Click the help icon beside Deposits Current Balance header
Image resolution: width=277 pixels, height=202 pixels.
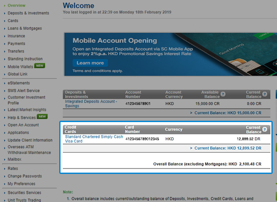coord(265,94)
